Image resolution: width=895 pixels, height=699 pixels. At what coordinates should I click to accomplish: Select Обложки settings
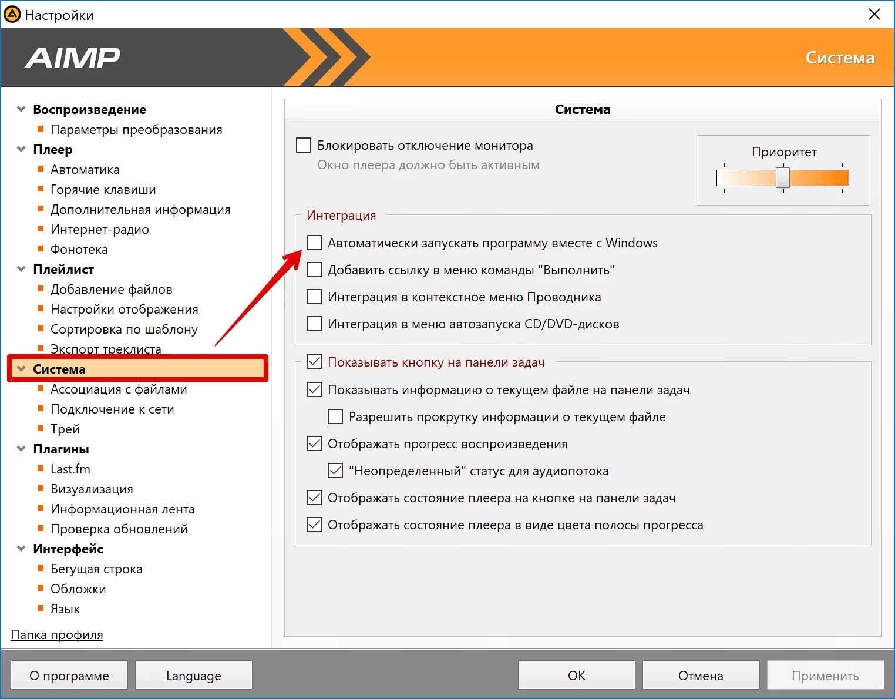(x=78, y=589)
